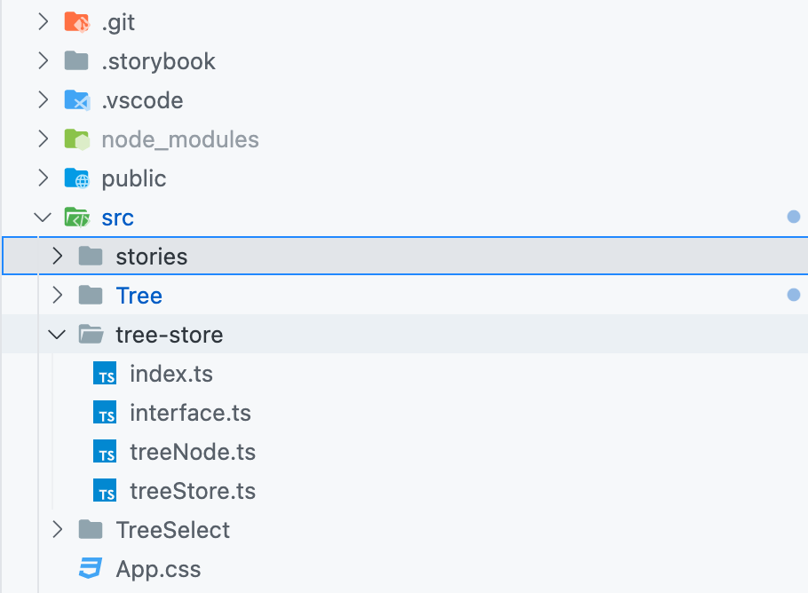Viewport: 808px width, 593px height.
Task: Collapse the tree-store folder chevron
Action: (x=57, y=335)
